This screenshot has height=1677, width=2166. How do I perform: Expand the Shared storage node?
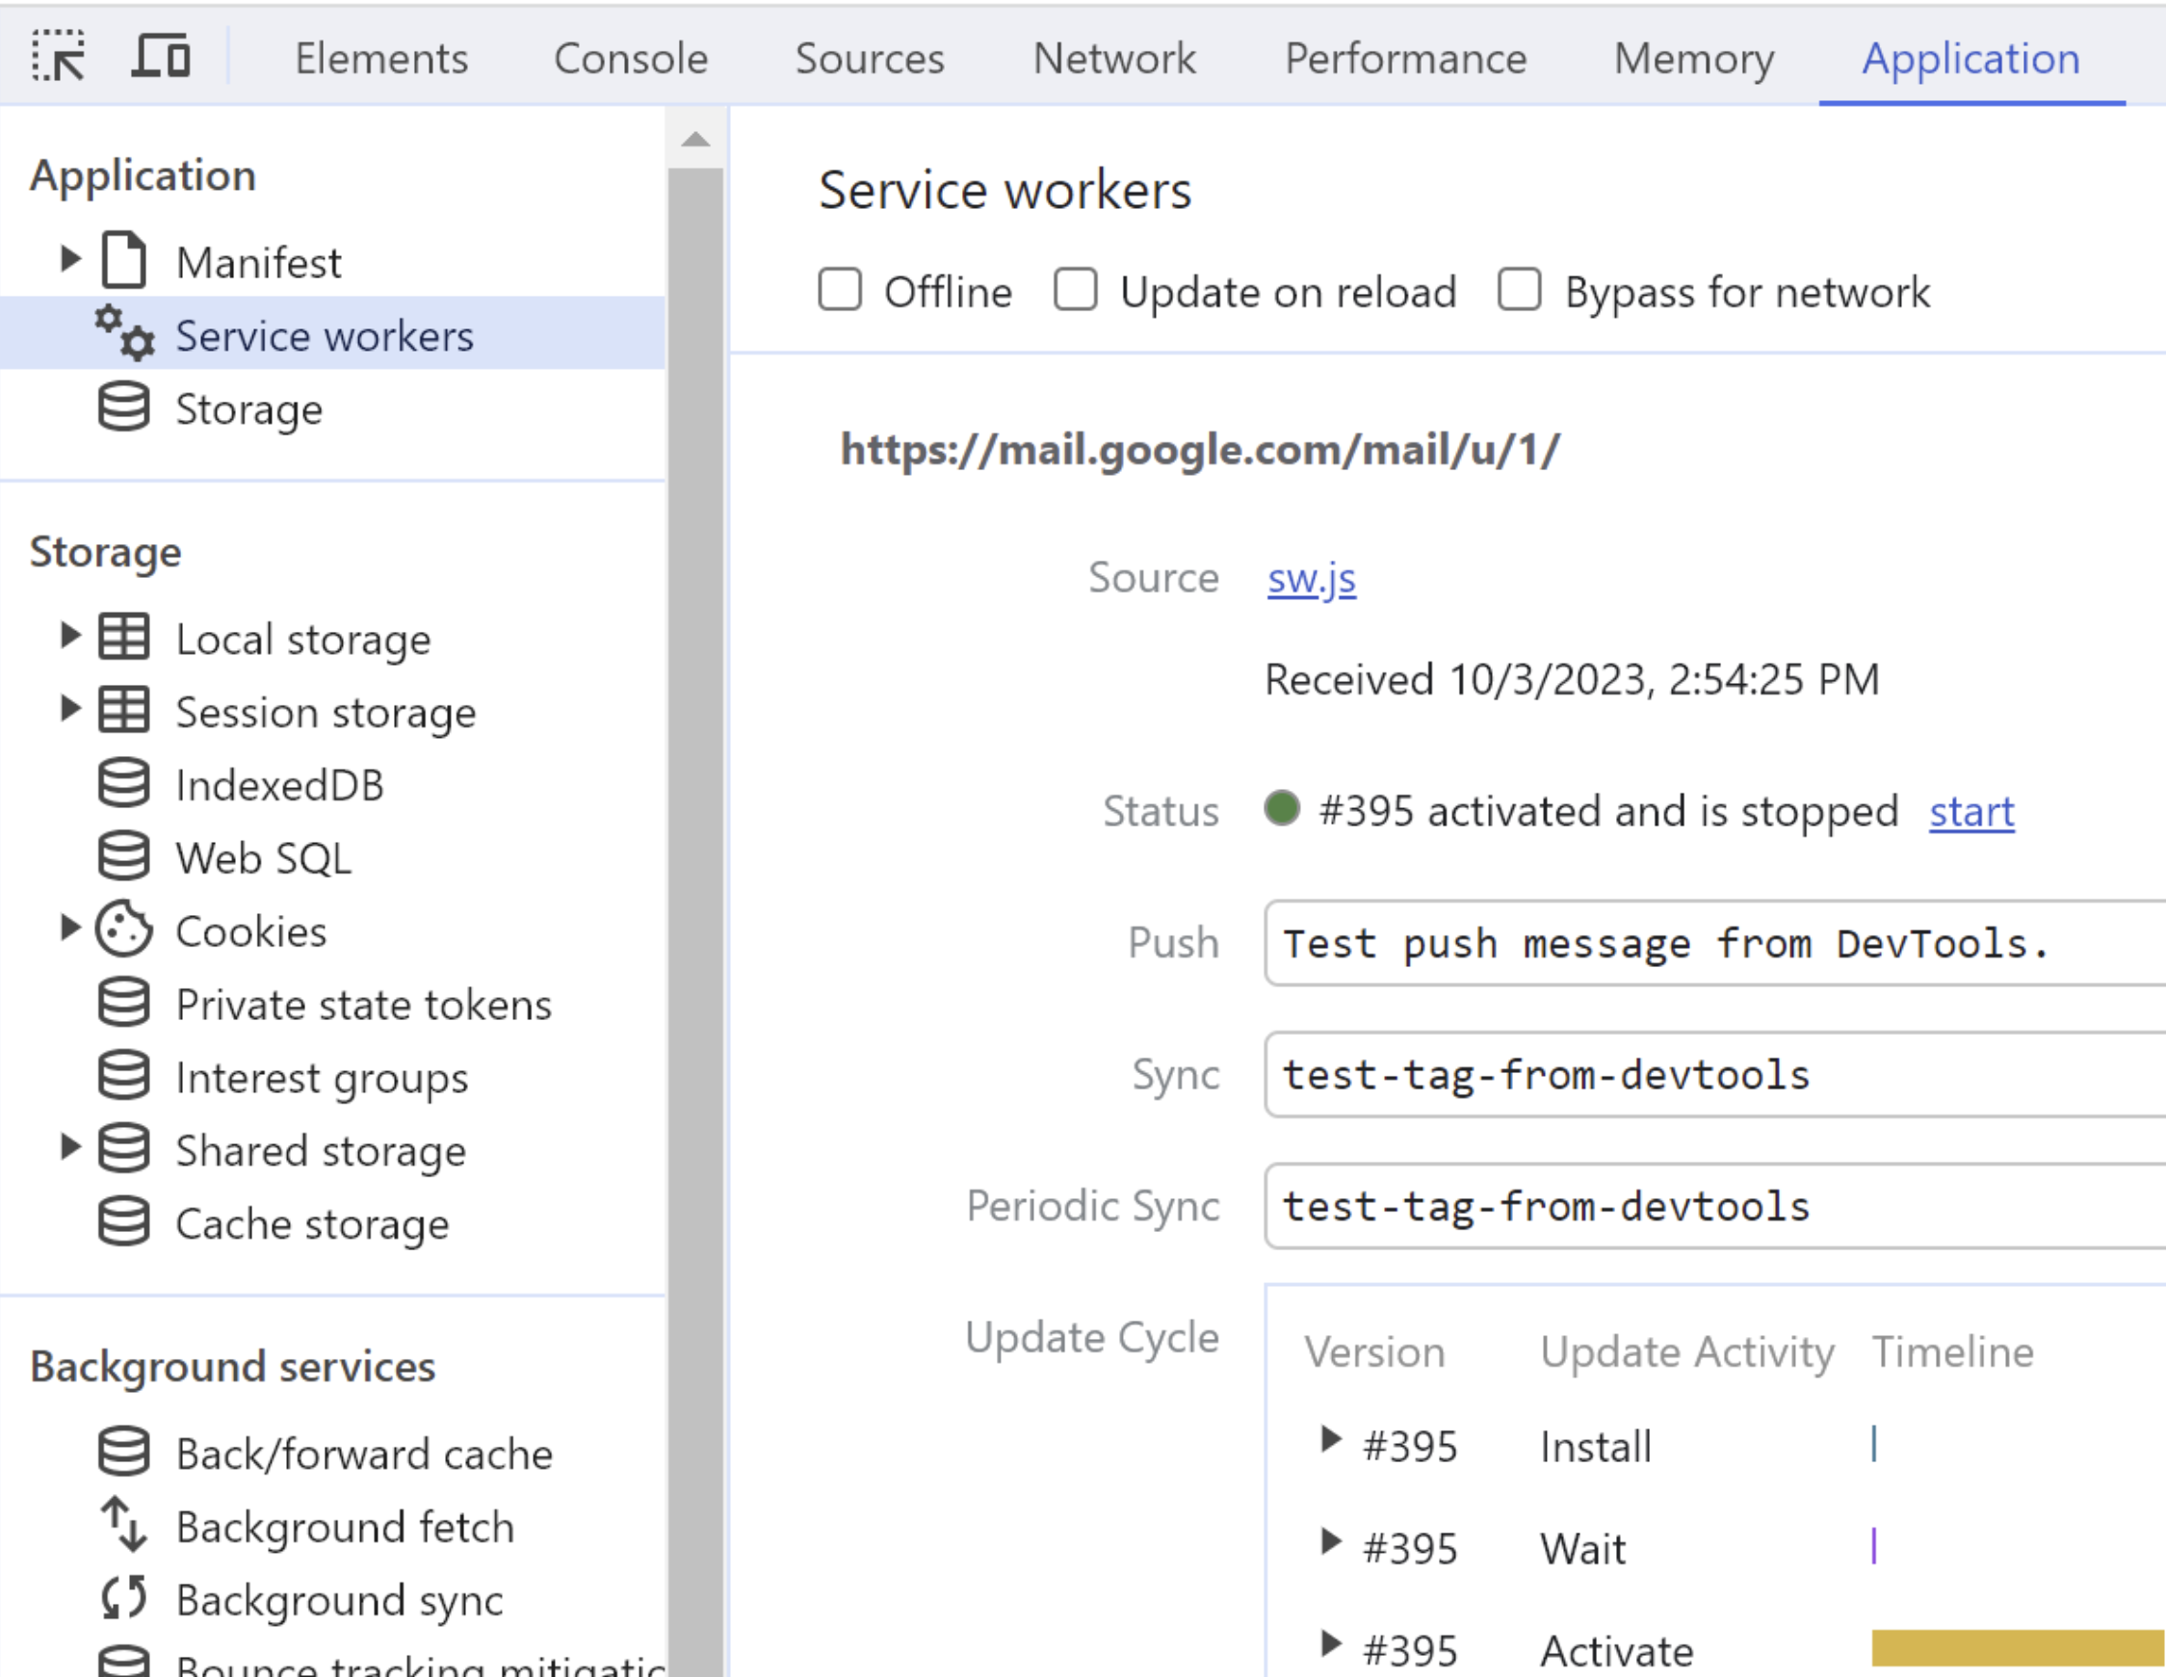[69, 1148]
